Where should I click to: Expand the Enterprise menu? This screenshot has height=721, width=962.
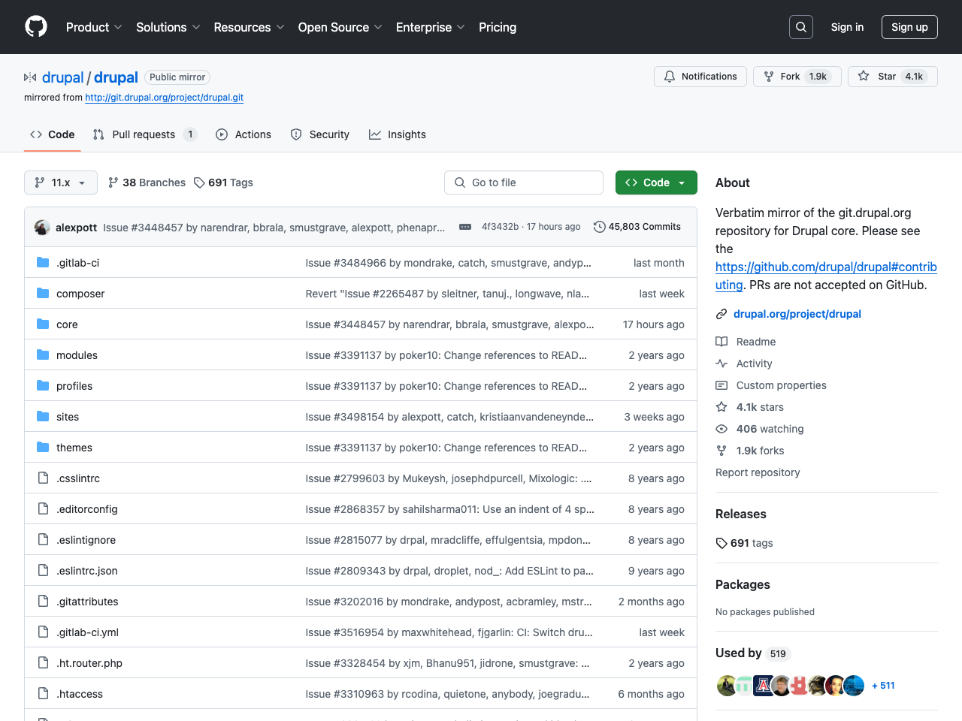[431, 27]
